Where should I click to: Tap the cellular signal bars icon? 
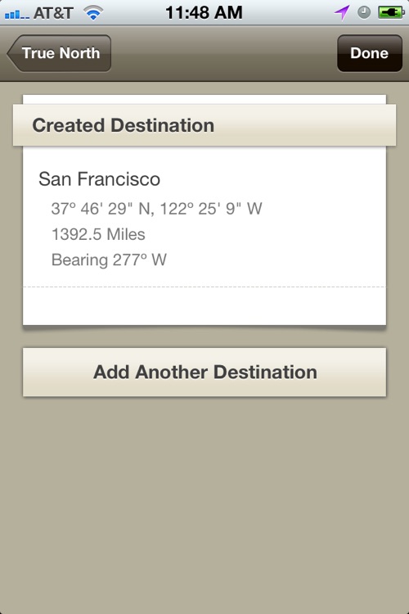(16, 15)
